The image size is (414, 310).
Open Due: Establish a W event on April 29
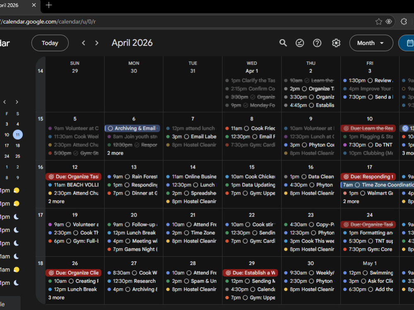250,273
